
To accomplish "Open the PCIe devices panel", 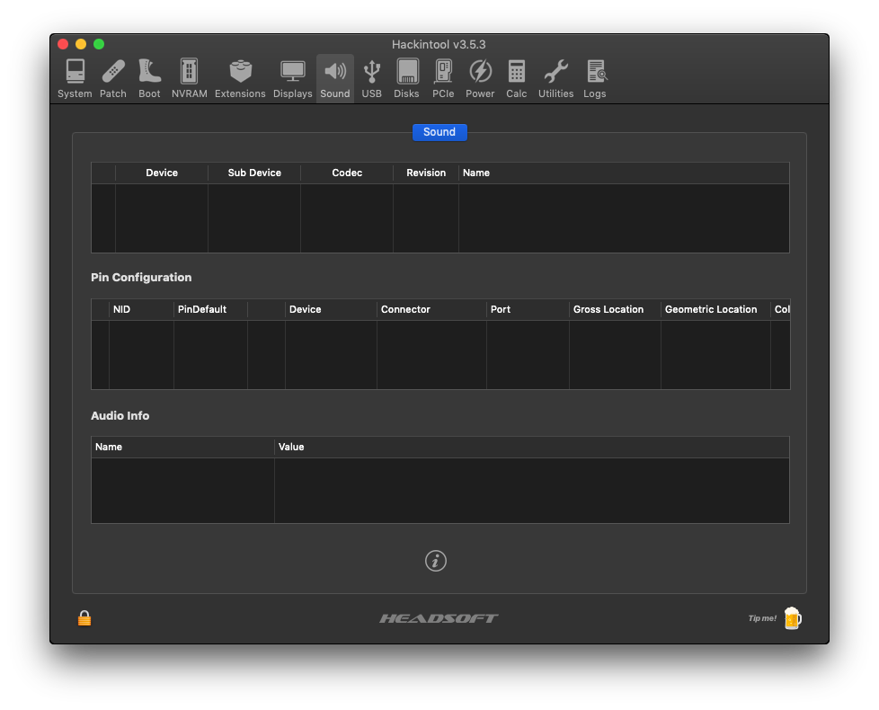I will [443, 79].
